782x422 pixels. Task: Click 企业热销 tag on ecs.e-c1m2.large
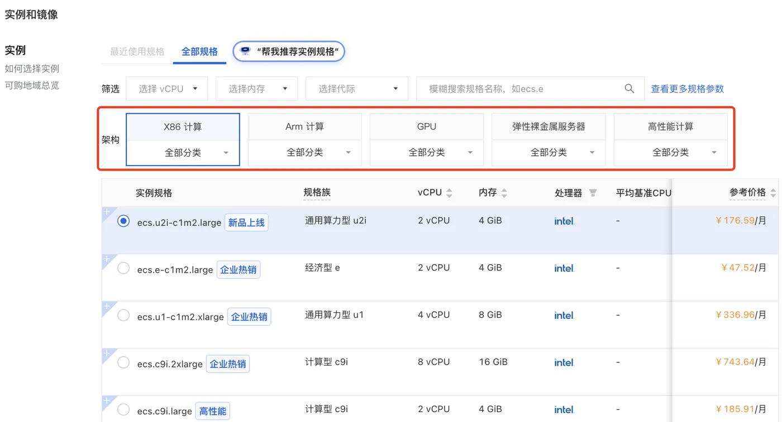tap(239, 270)
